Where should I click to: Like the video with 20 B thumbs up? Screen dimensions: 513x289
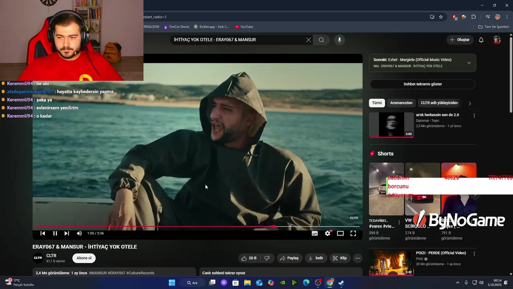[x=249, y=258]
